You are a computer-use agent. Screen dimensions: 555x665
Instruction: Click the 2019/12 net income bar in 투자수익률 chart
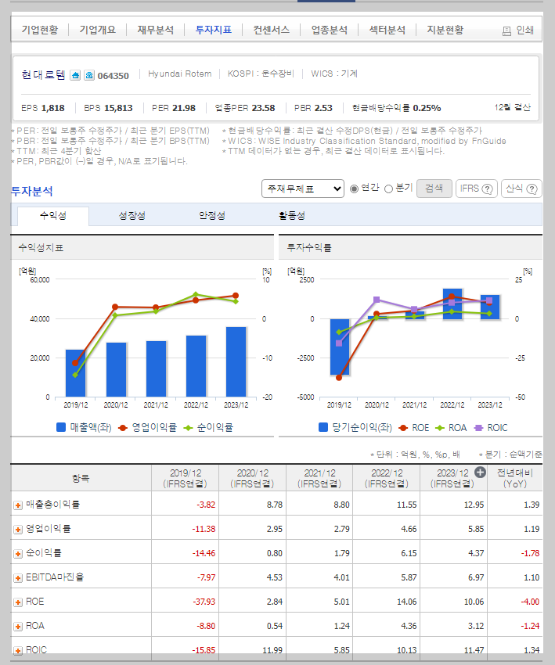click(340, 347)
